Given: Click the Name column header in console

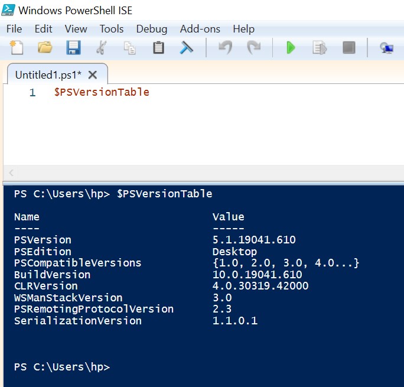Looking at the screenshot, I should tap(27, 217).
